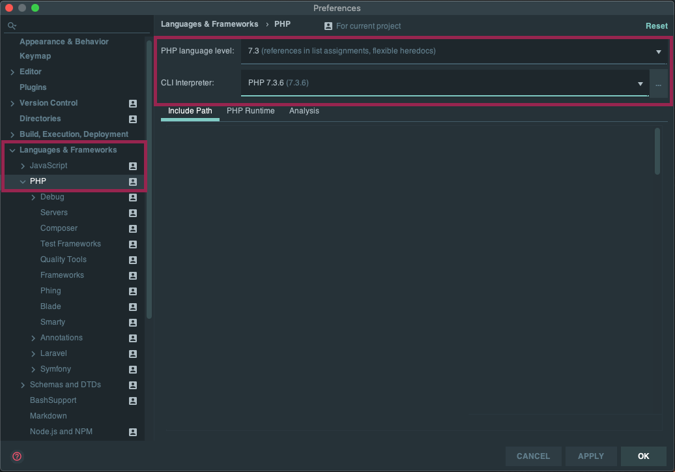Click project icon beside Laravel
675x472 pixels.
coord(133,353)
